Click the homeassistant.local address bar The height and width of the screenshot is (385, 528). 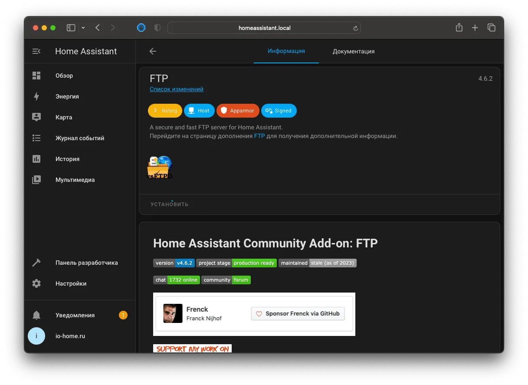(264, 28)
